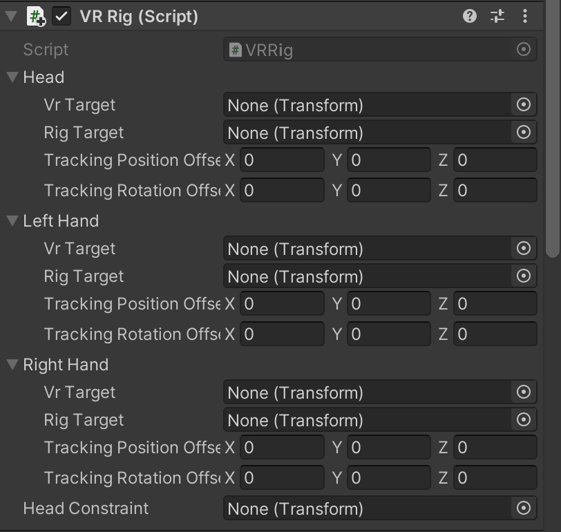The width and height of the screenshot is (561, 532).
Task: Open the VR Rig three-dot context menu
Action: (525, 17)
